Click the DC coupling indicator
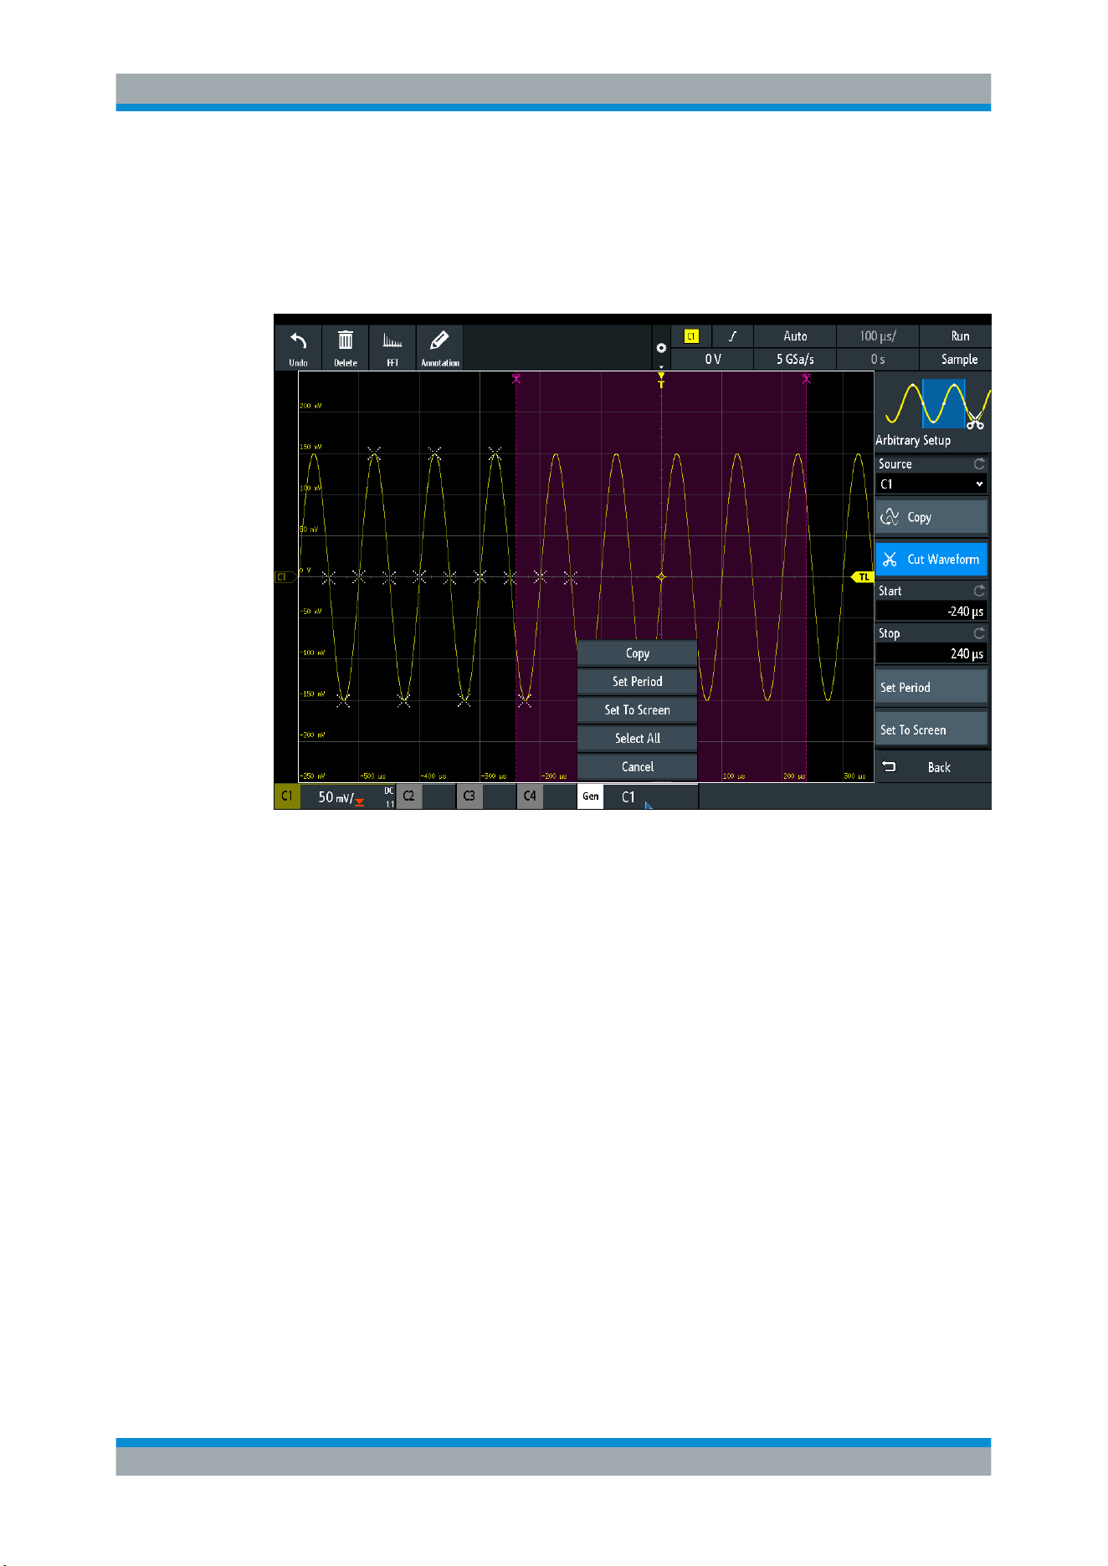1108x1566 pixels. click(389, 791)
